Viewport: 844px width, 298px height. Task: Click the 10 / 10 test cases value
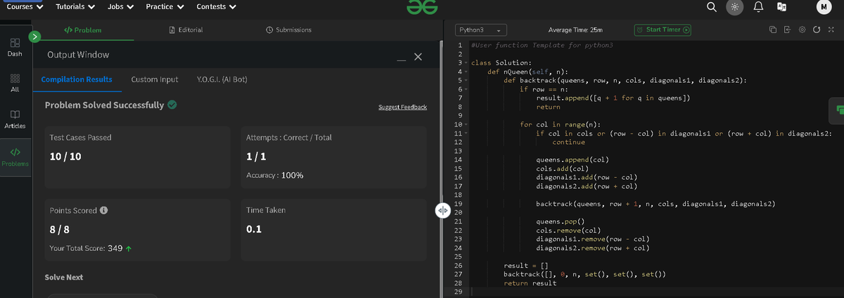click(x=65, y=157)
